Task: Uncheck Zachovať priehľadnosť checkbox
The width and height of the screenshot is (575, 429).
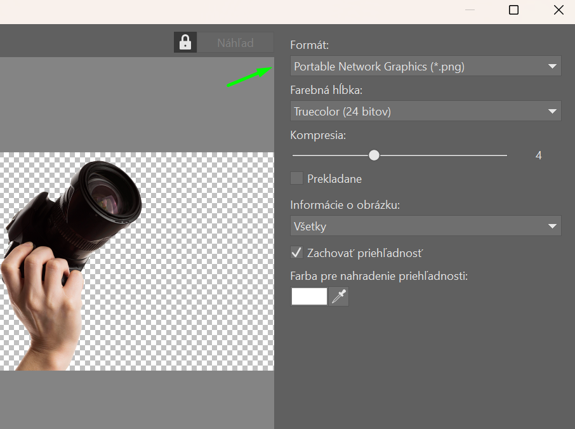Action: click(296, 253)
